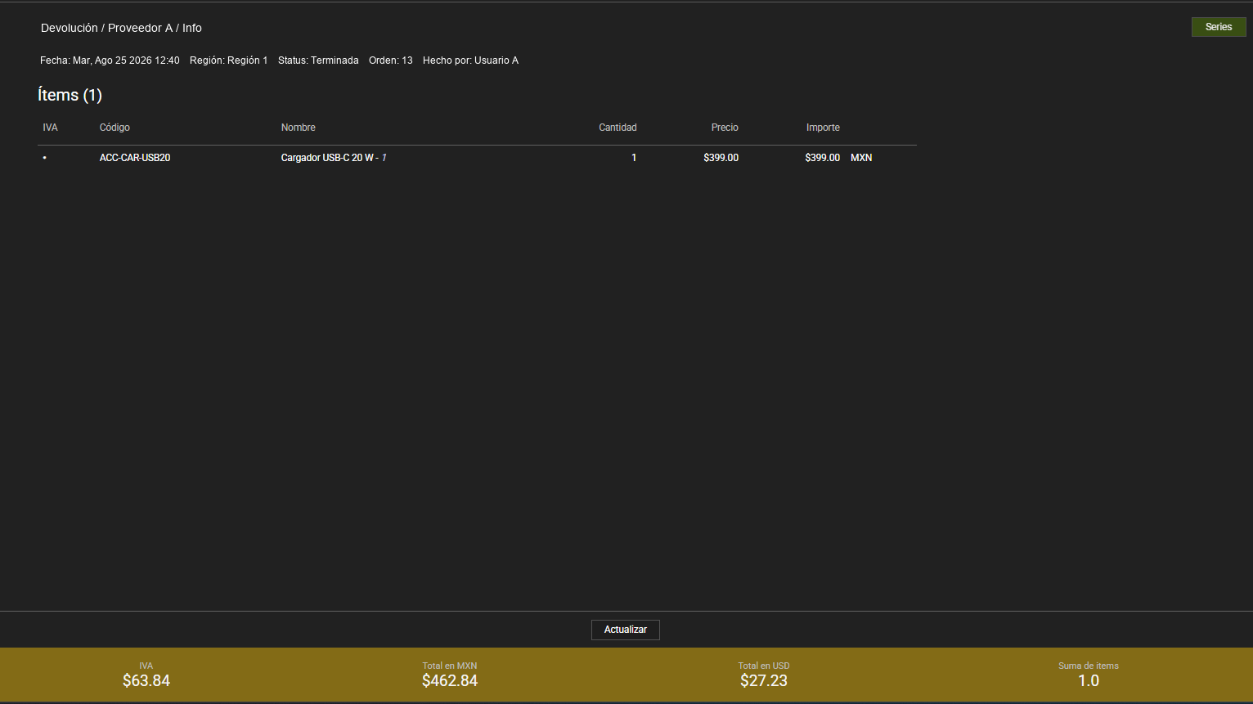The height and width of the screenshot is (704, 1253).
Task: Click the MXN currency label in the row
Action: coord(861,158)
